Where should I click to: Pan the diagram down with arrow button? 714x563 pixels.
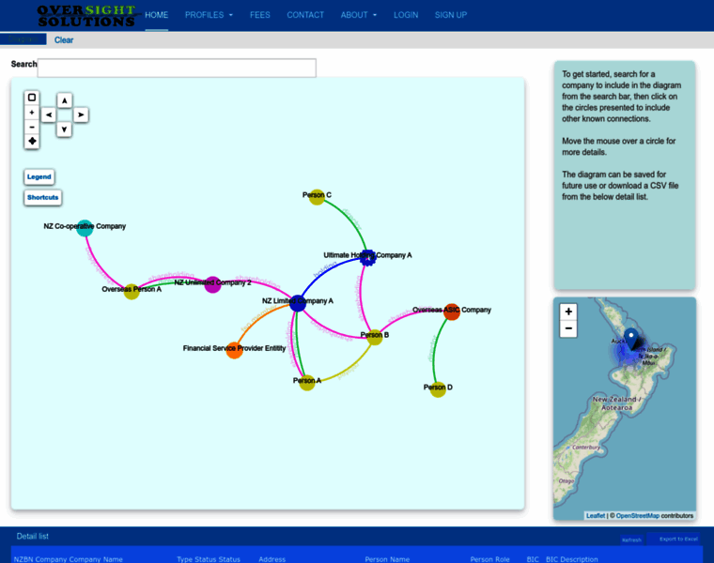(x=64, y=129)
